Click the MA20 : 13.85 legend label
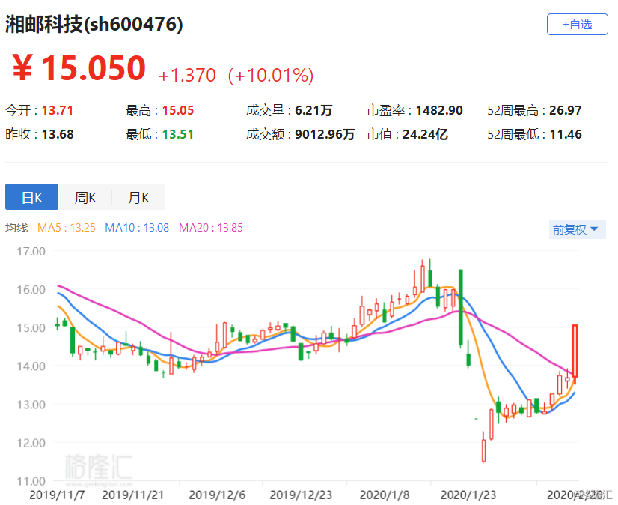The width and height of the screenshot is (618, 505). [211, 228]
